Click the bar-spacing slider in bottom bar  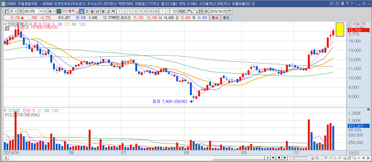298,158
